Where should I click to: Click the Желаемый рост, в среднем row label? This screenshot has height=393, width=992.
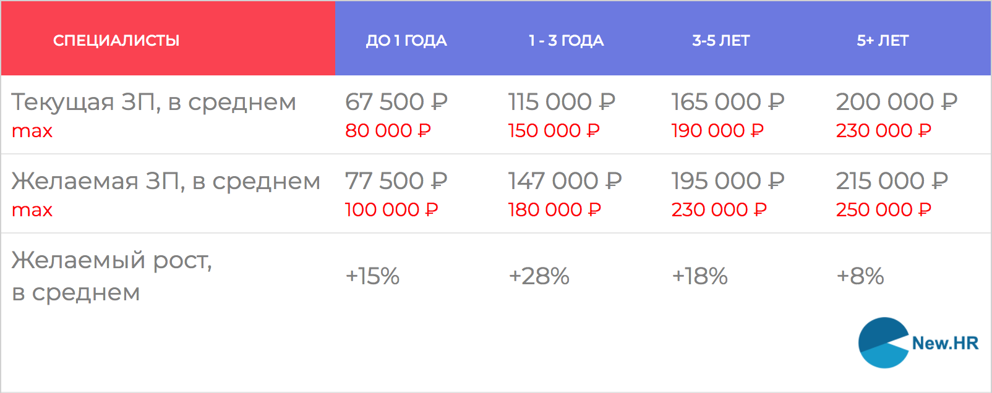point(111,276)
